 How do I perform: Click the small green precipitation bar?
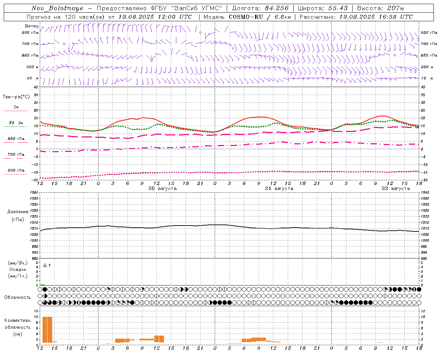point(42,285)
